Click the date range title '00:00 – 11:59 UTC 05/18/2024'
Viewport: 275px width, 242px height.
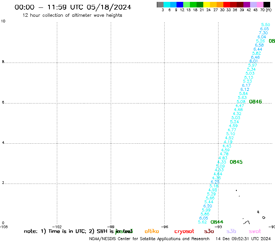coord(73,7)
